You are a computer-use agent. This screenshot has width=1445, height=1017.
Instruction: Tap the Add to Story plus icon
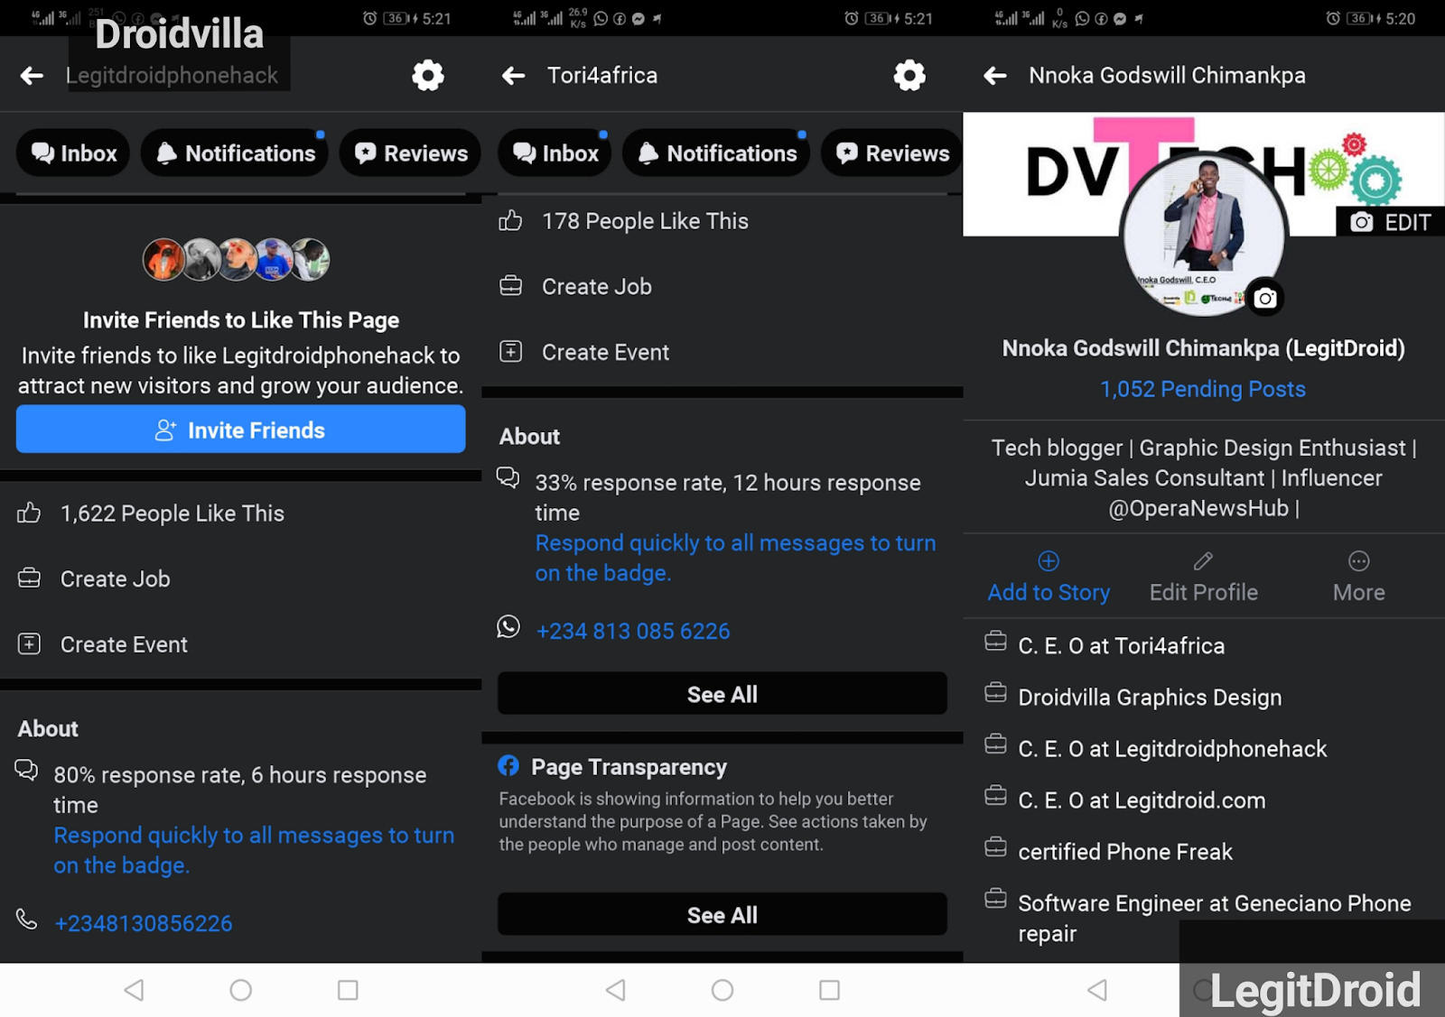point(1049,561)
